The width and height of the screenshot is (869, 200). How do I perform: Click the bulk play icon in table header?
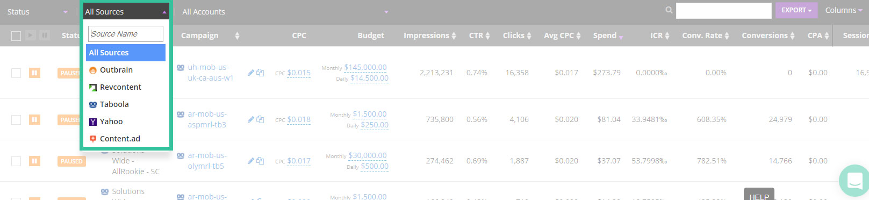[31, 35]
